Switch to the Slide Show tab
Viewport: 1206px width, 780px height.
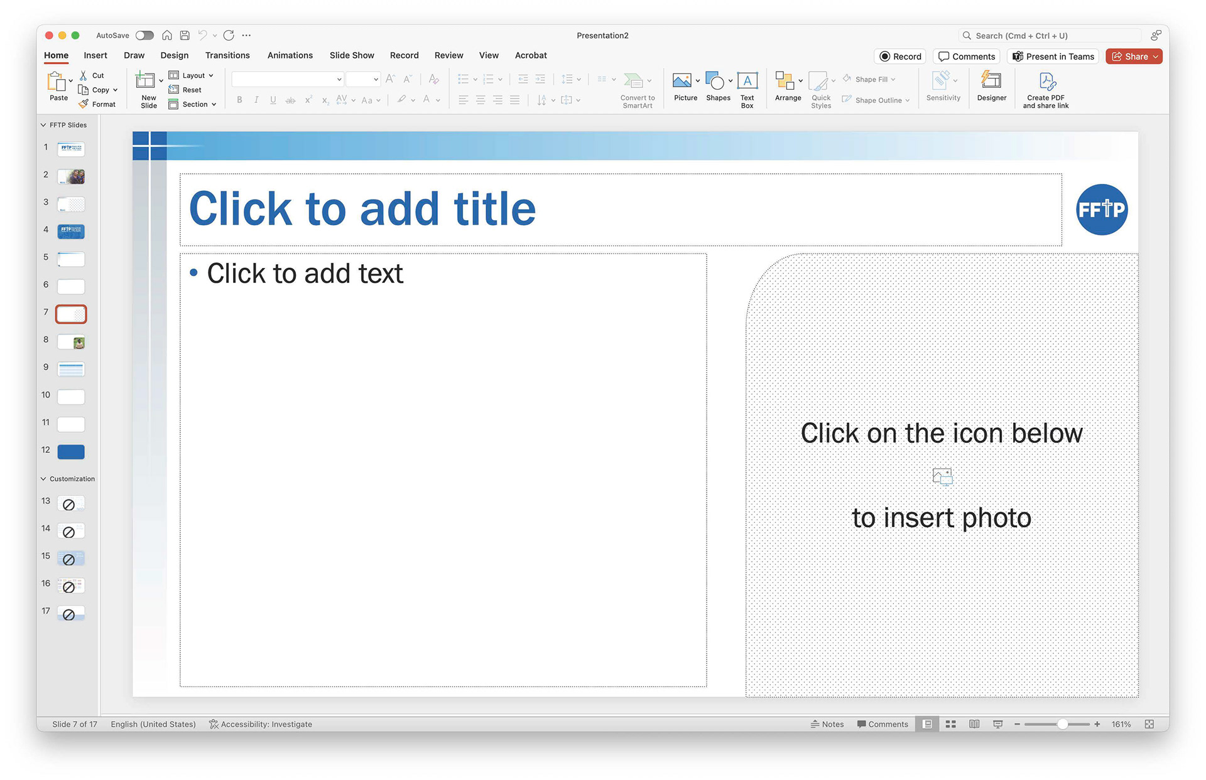(x=351, y=55)
